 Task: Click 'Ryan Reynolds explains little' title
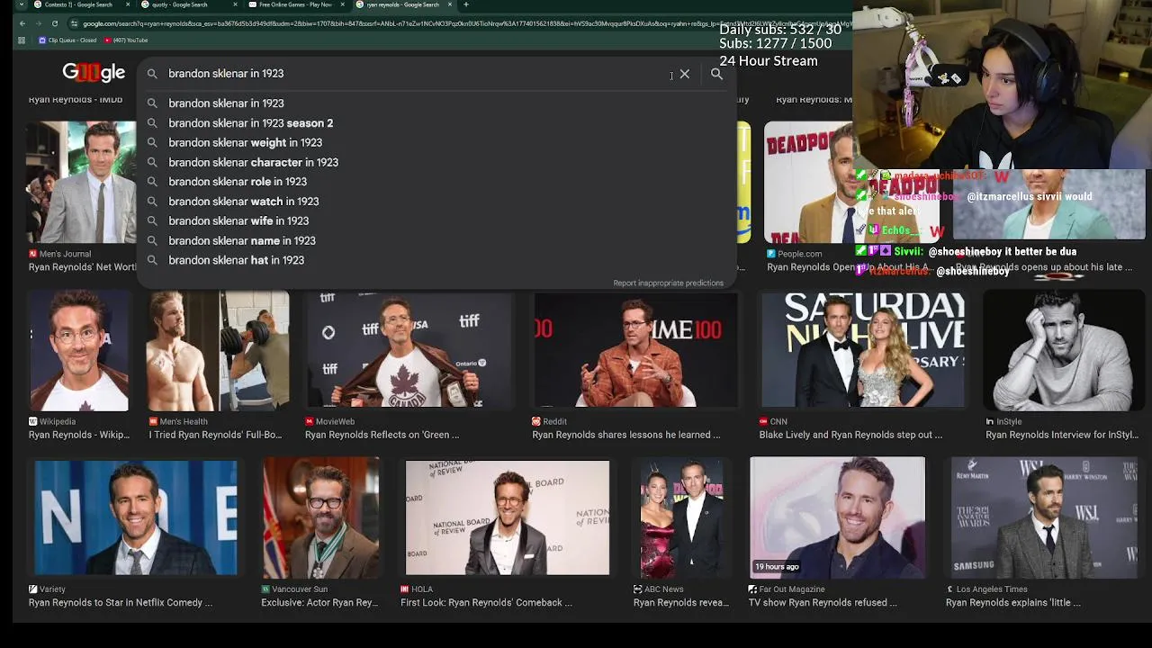1013,602
